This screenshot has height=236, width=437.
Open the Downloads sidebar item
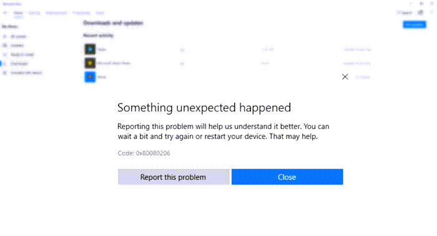click(19, 64)
